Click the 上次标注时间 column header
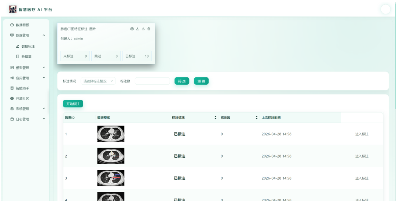The image size is (396, 202). point(271,118)
